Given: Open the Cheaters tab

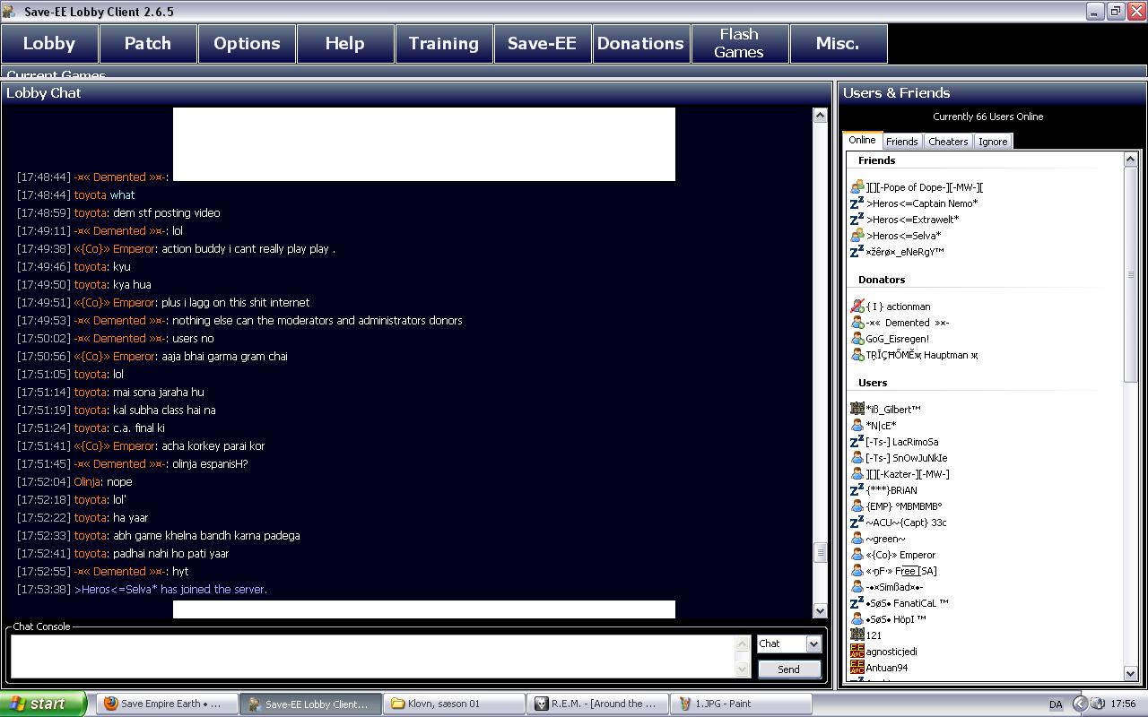Looking at the screenshot, I should click(948, 142).
